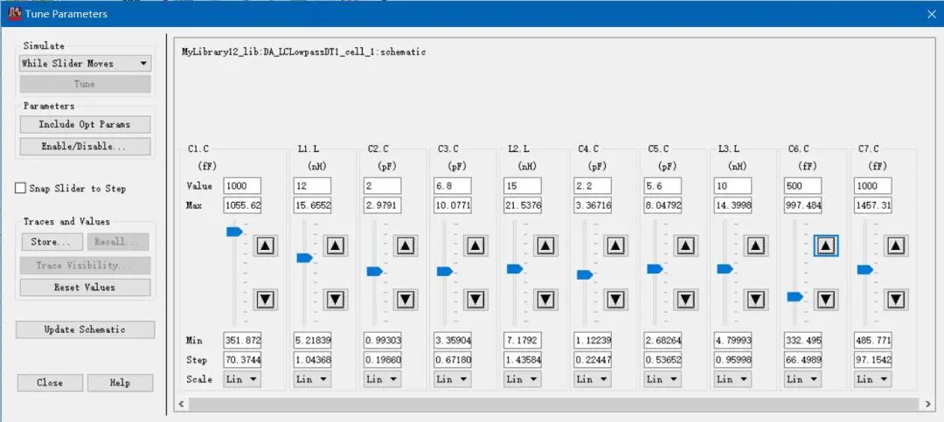Raise L3.L using the up arrow
944x422 pixels.
(x=755, y=246)
